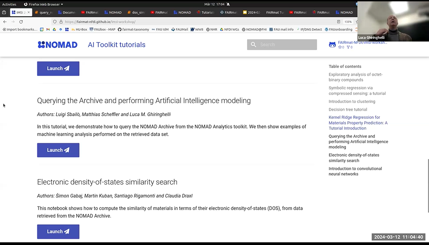Open the Gmail bookmark icon
The height and width of the screenshot is (245, 429).
point(48,30)
